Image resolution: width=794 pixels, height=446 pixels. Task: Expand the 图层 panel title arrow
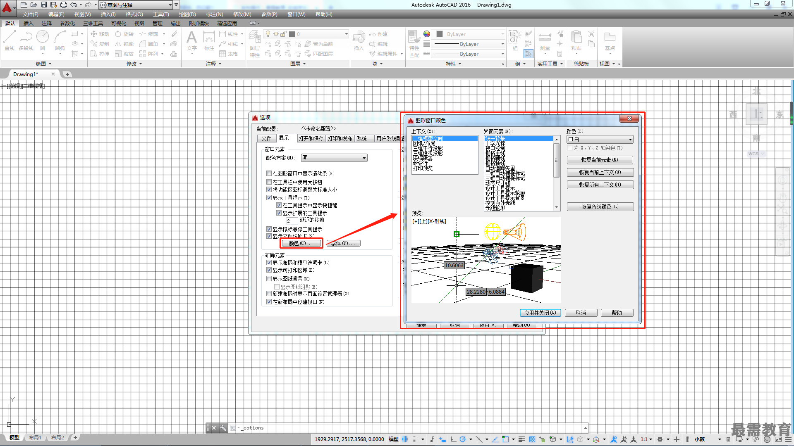tap(304, 64)
